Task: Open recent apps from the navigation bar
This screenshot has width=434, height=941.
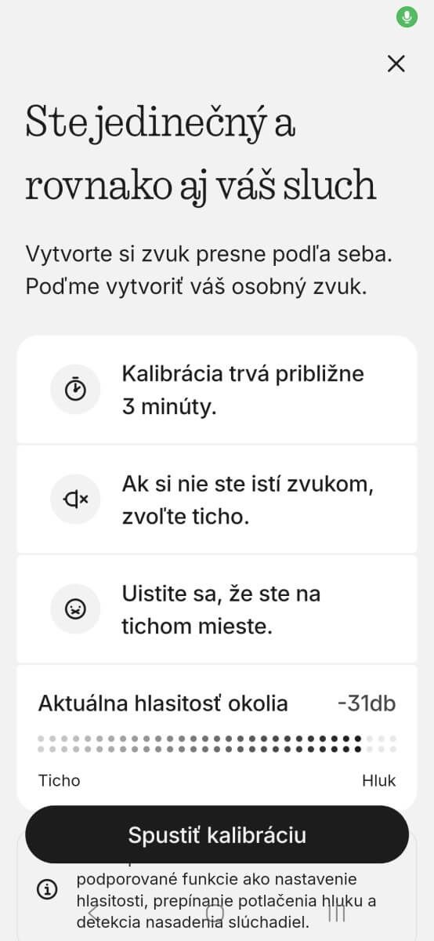Action: [x=337, y=913]
